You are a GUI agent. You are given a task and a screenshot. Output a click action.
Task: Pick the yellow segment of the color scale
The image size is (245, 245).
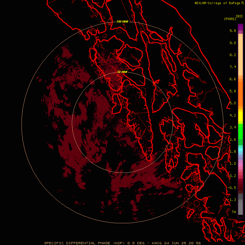[x=240, y=117]
